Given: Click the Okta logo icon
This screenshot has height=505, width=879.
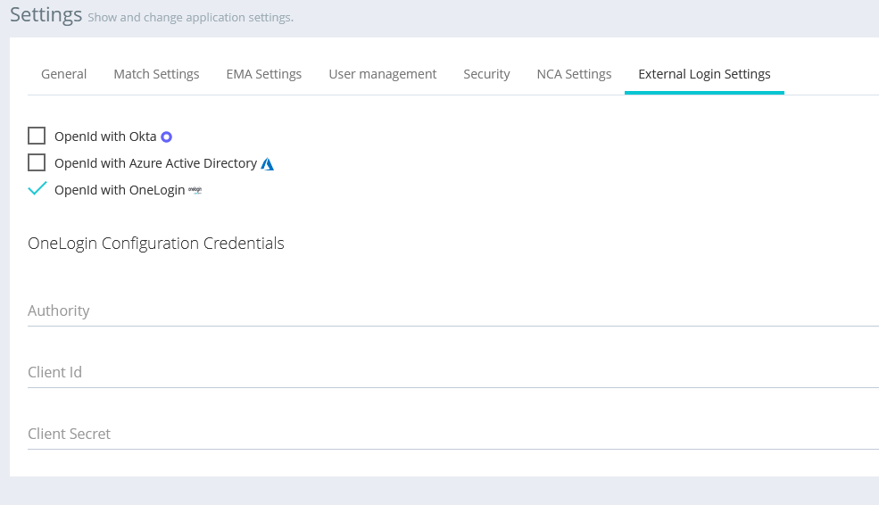Looking at the screenshot, I should [x=165, y=137].
